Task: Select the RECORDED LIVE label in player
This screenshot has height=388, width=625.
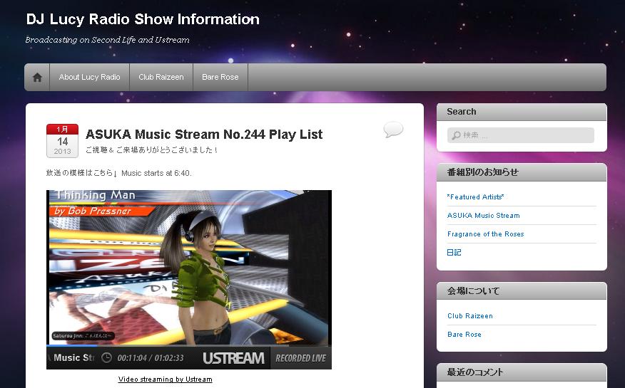Action: [x=301, y=358]
